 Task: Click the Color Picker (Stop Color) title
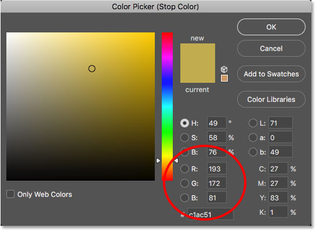(x=155, y=6)
